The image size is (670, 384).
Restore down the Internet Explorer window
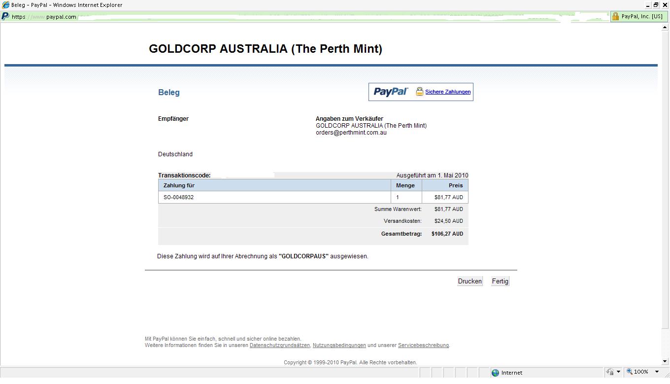pos(656,5)
